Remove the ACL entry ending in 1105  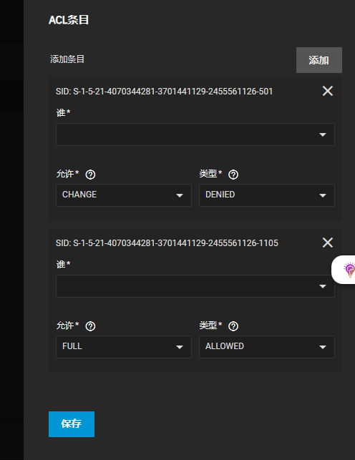pos(327,243)
